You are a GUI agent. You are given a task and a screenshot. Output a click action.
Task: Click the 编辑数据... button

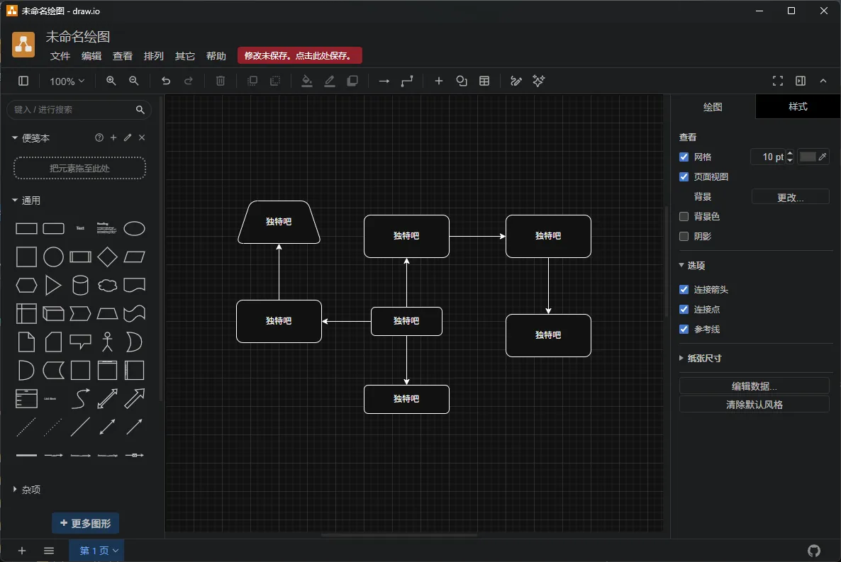point(754,386)
